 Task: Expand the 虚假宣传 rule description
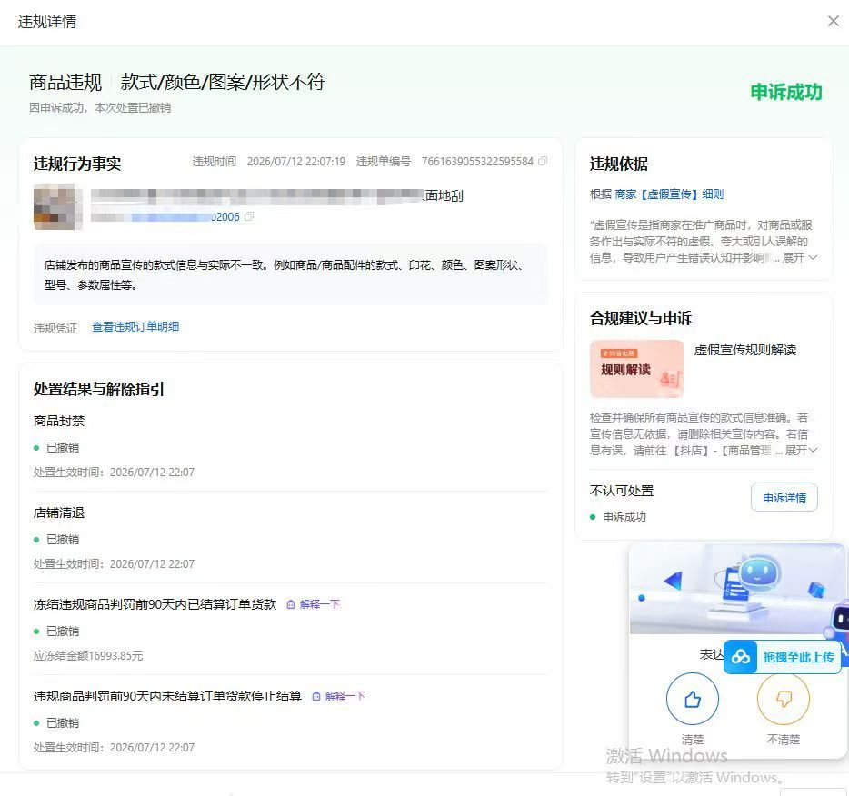pyautogui.click(x=800, y=257)
